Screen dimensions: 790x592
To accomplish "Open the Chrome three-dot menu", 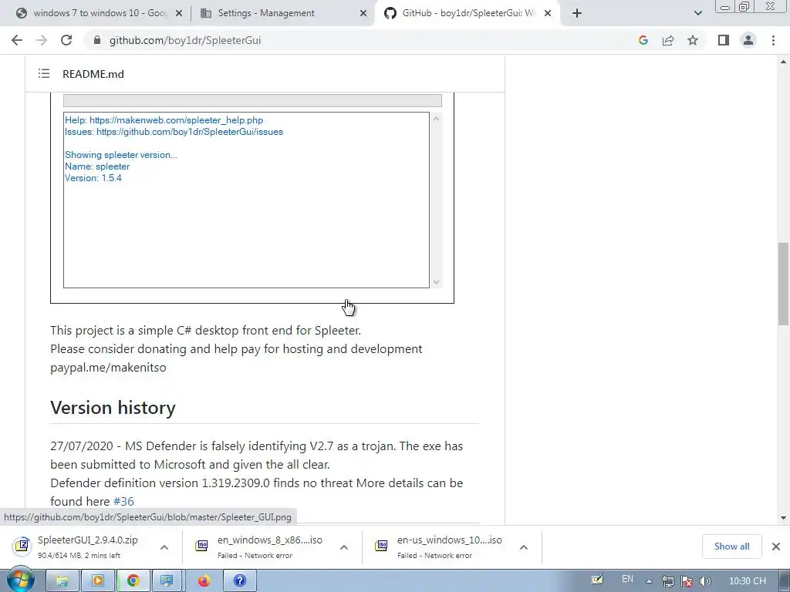I will point(773,40).
